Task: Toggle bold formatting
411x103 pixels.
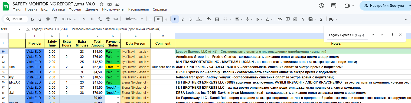Action: pyautogui.click(x=175, y=19)
